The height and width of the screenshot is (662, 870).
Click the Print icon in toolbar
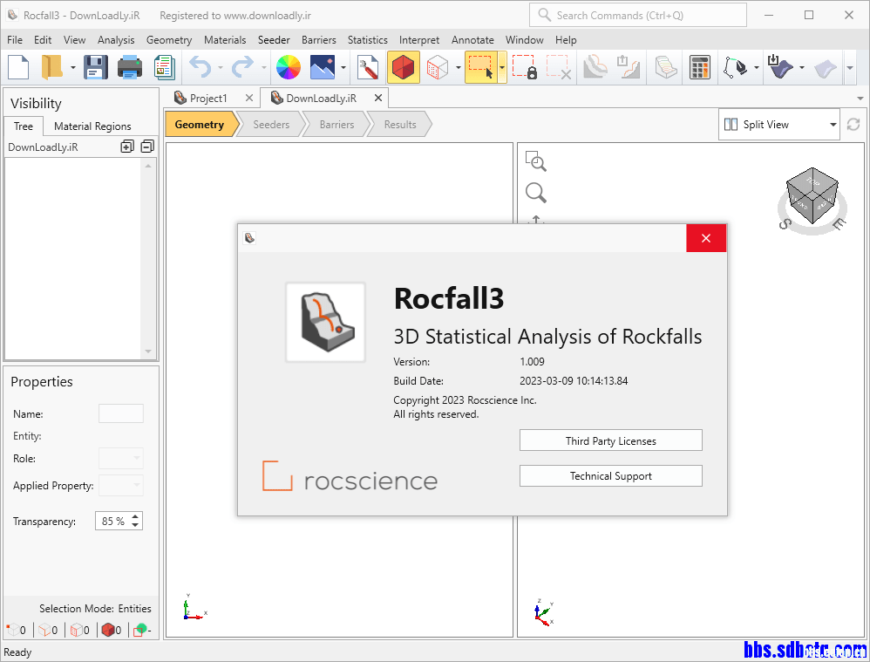(x=130, y=67)
